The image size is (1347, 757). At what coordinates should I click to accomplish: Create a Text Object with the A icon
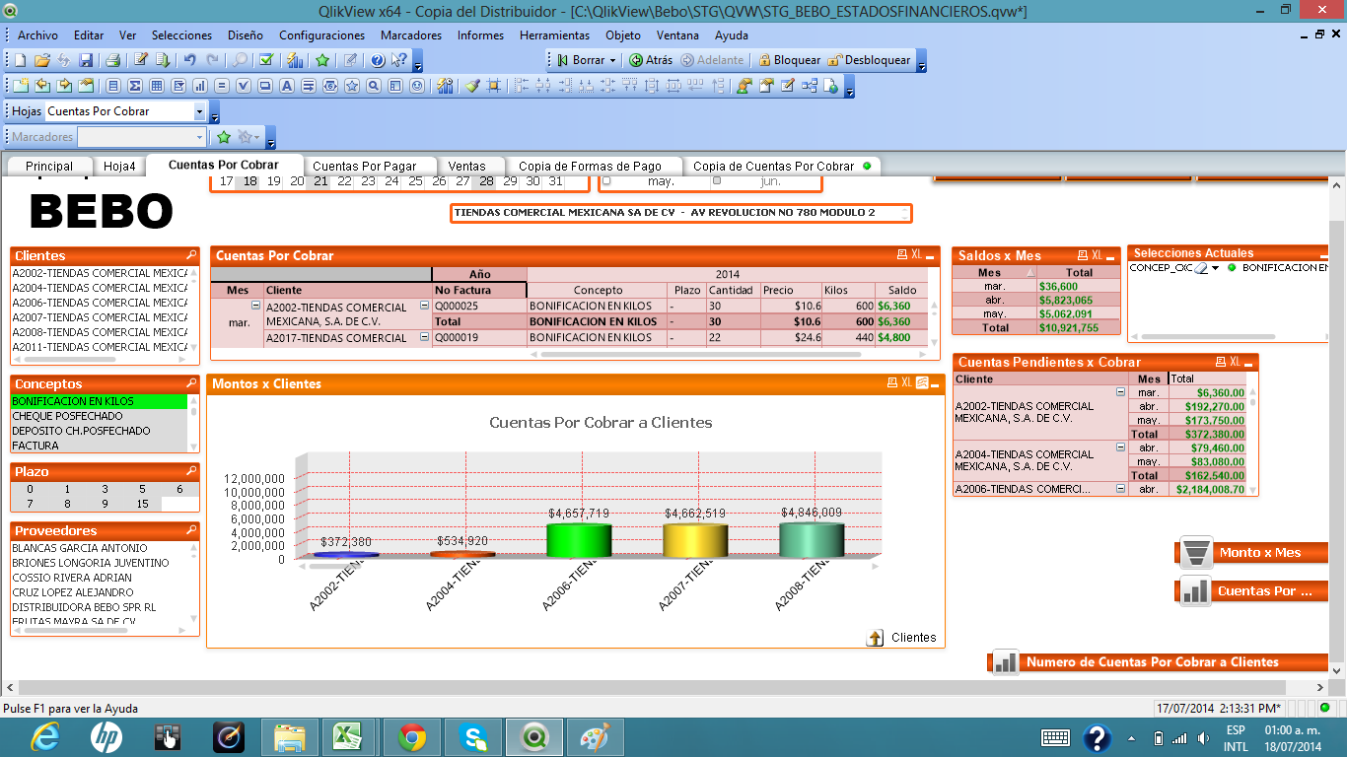point(287,86)
